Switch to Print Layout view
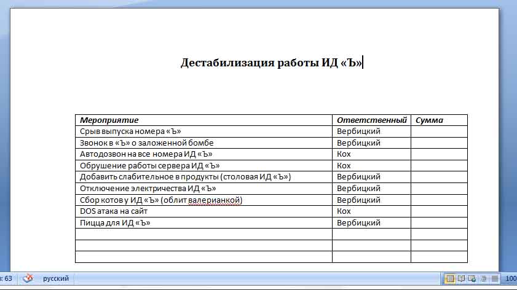The height and width of the screenshot is (290, 517). click(450, 279)
